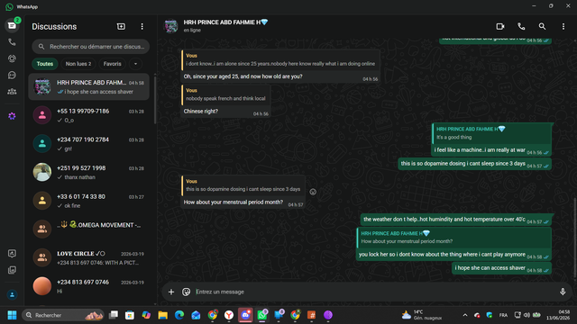Open the profile icon at sidebar bottom
The height and width of the screenshot is (324, 577).
point(12,294)
